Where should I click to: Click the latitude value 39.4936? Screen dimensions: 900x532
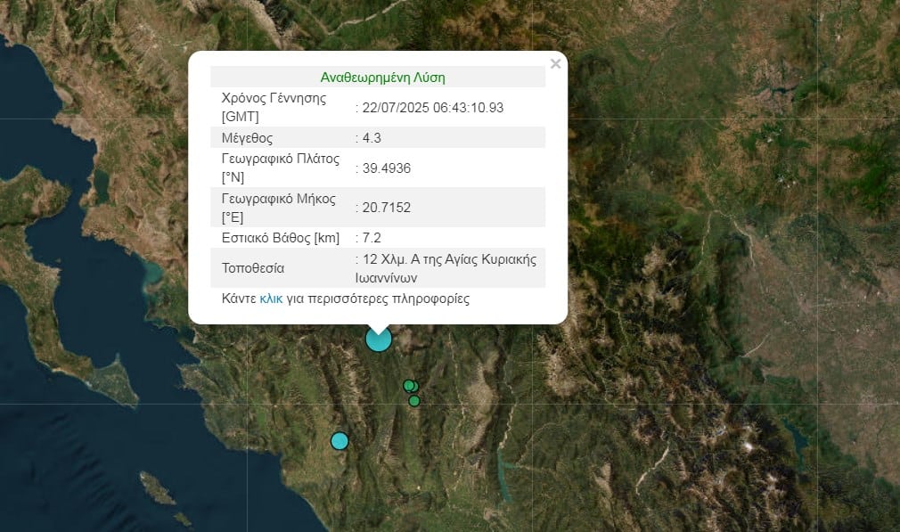click(386, 168)
